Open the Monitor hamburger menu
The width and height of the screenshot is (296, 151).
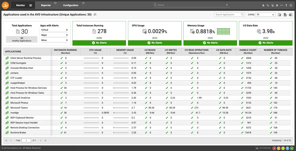(31, 5)
